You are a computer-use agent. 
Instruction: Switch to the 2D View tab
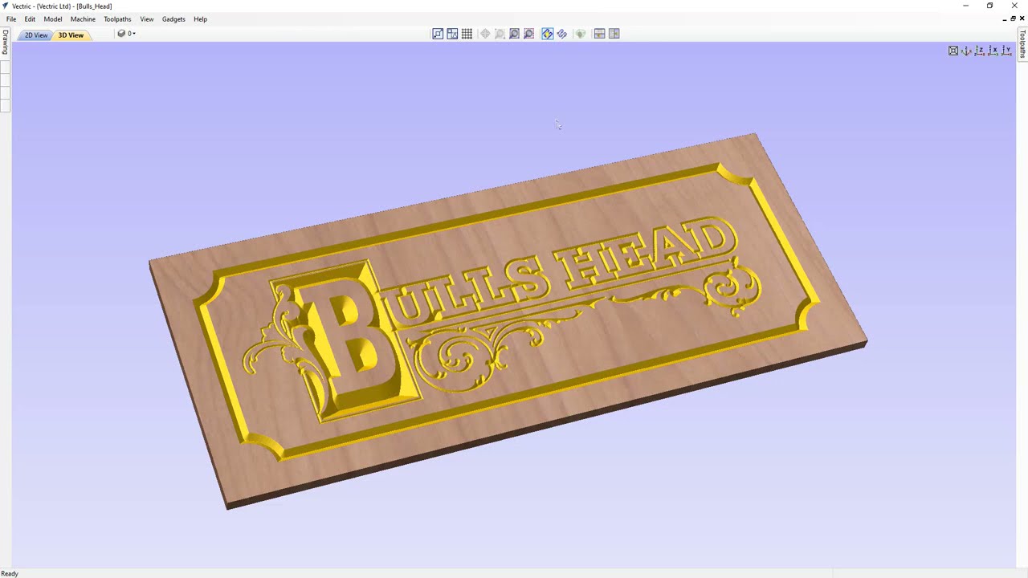click(x=35, y=35)
